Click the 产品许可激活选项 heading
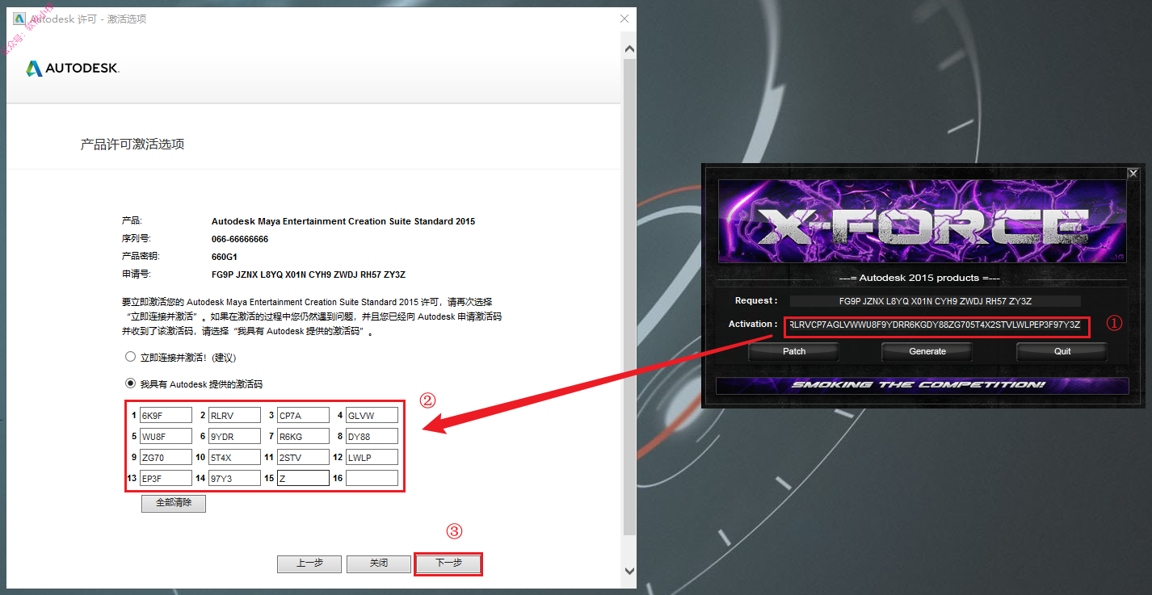The image size is (1152, 595). pyautogui.click(x=132, y=145)
